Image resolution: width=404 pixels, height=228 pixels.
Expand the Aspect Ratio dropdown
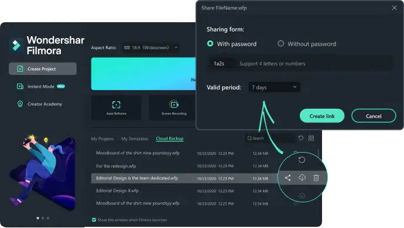150,47
